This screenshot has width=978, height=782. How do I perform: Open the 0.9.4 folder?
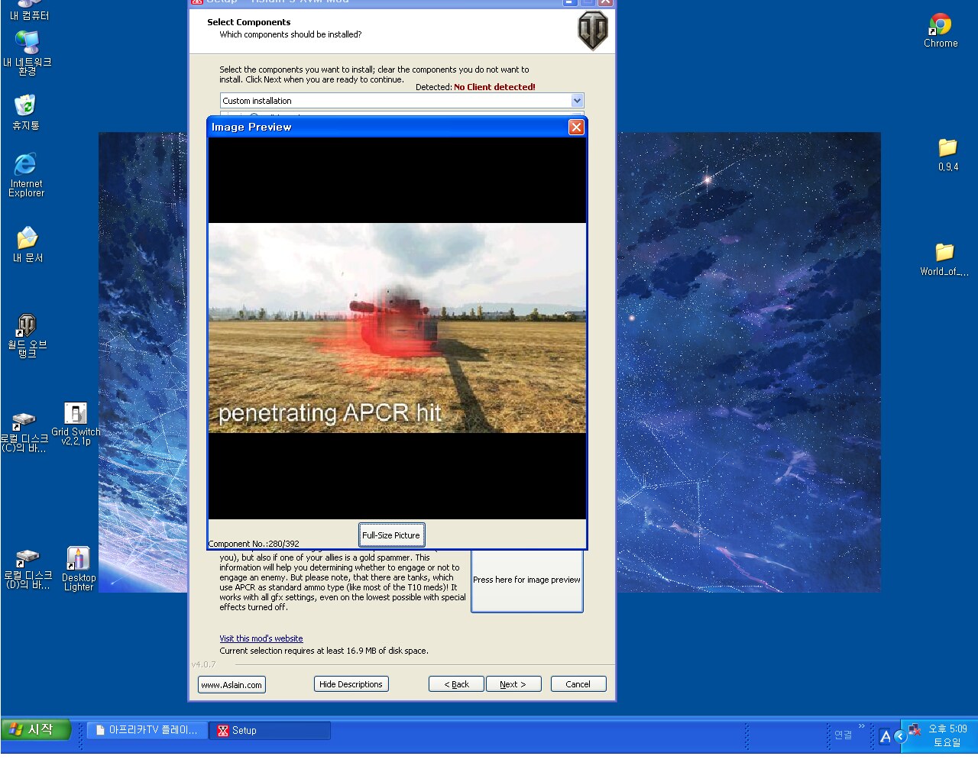(947, 149)
